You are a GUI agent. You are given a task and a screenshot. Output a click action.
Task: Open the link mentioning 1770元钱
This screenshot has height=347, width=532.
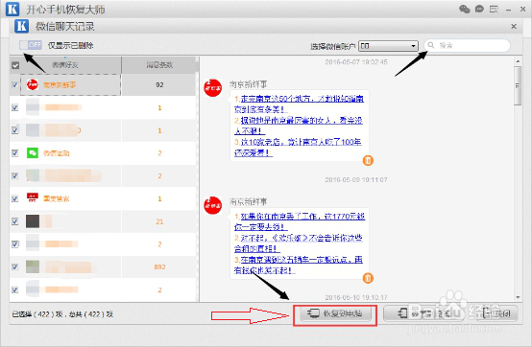[x=300, y=221]
